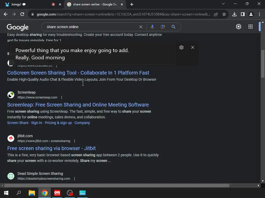View site information lock icon
This screenshot has height=198, width=265.
click(x=33, y=14)
